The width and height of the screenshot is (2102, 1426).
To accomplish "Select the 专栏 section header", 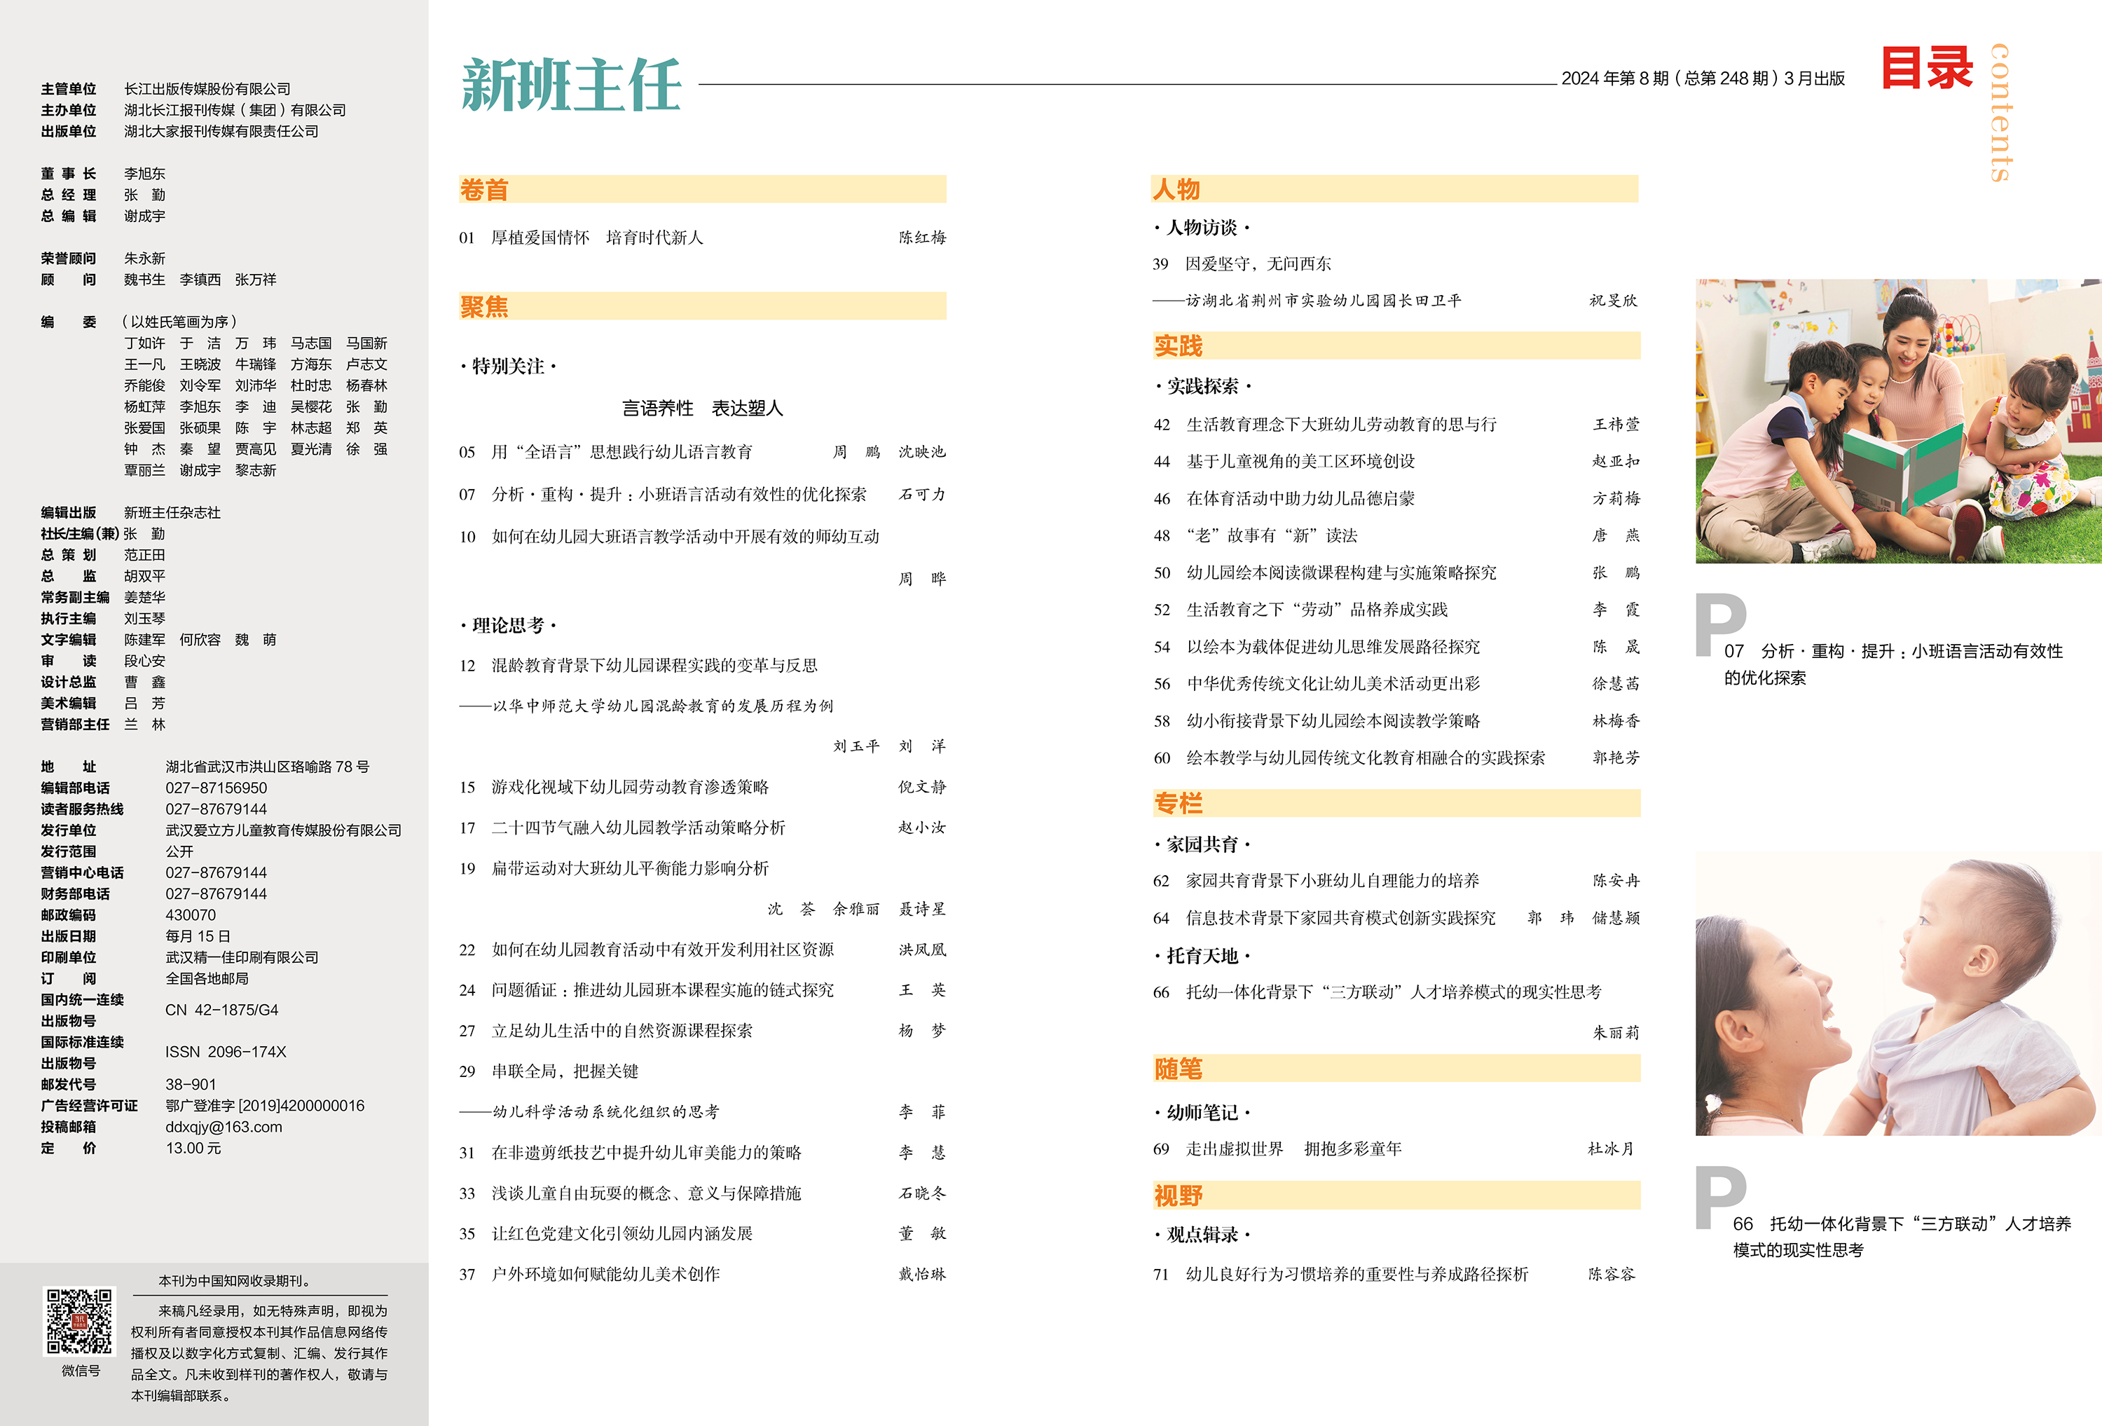I will (x=1178, y=802).
